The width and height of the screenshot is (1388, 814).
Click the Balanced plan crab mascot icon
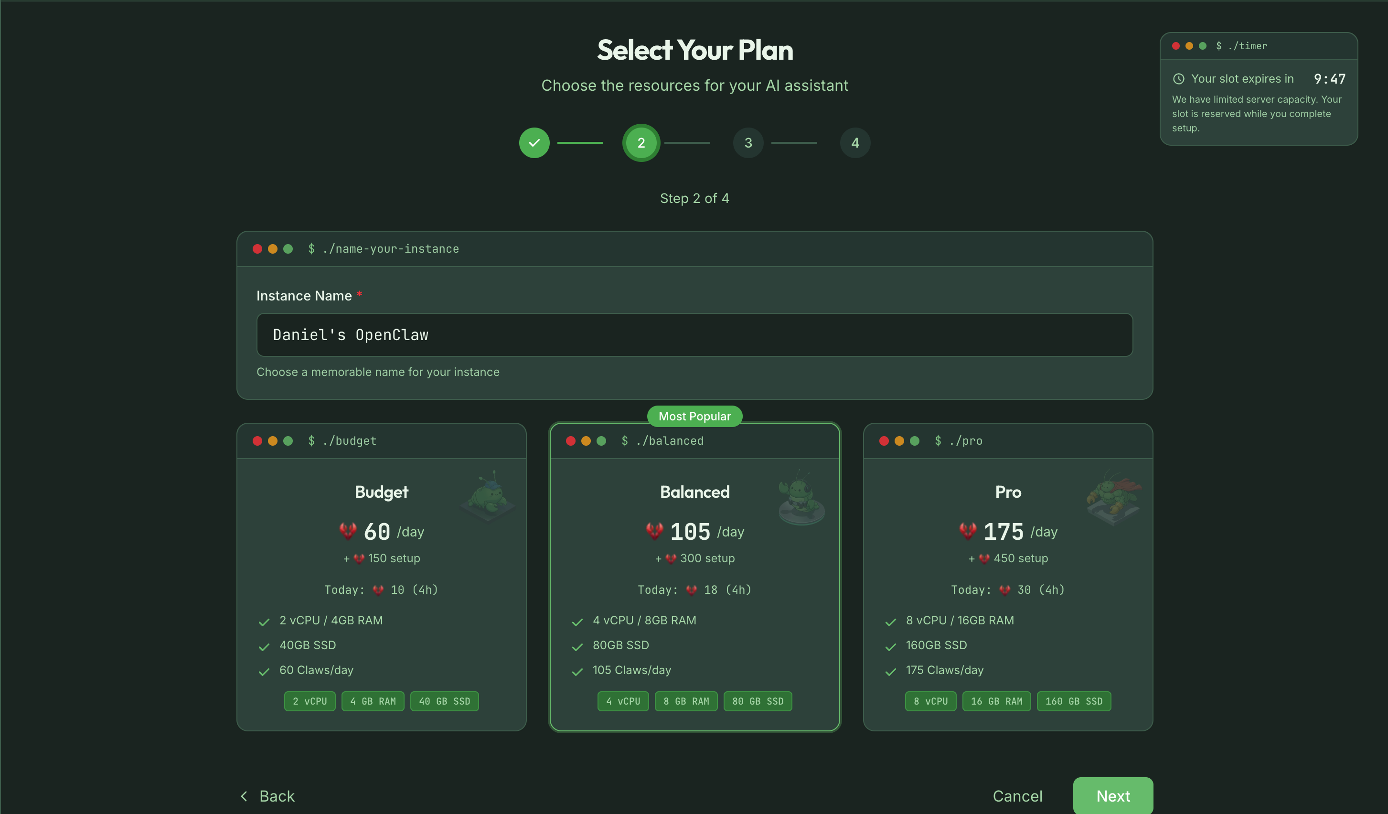click(x=801, y=496)
